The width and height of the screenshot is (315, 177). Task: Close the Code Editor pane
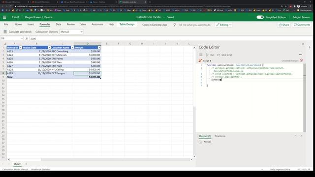coord(303,44)
